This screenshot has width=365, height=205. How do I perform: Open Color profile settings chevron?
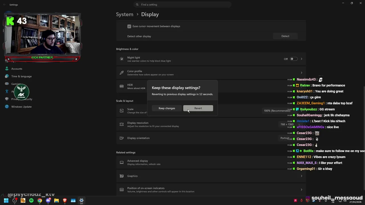tap(301, 73)
